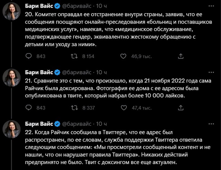The image size is (221, 170).
Task: Retweet the tweet with 8 337 retweets
Action: tap(74, 108)
